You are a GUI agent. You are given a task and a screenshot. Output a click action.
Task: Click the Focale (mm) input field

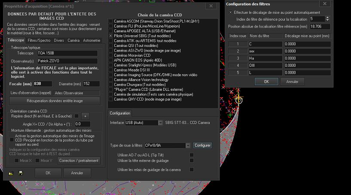tap(43, 84)
